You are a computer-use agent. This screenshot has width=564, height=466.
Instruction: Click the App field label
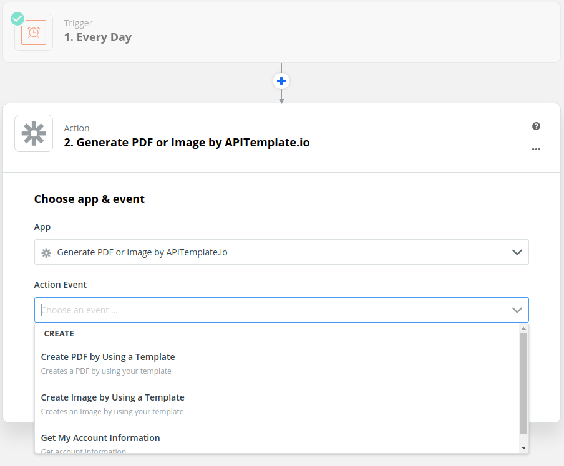point(42,227)
